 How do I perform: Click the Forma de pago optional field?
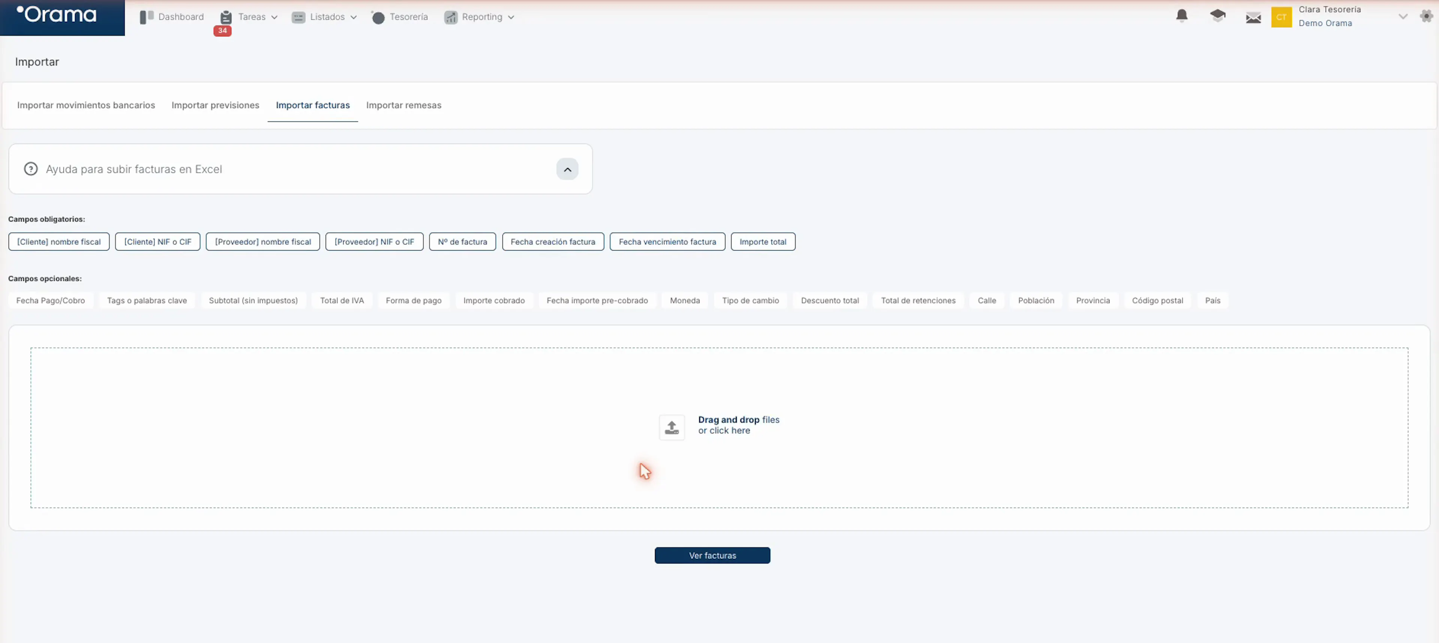point(413,300)
